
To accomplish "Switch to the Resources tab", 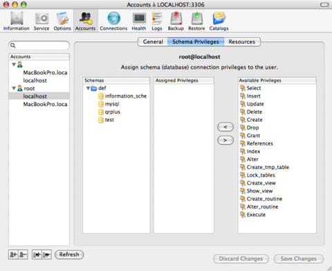I will tap(242, 42).
